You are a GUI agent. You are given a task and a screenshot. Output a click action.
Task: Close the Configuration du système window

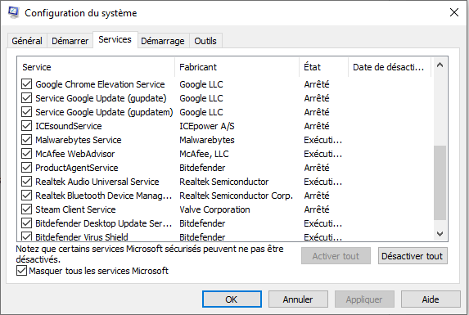(454, 12)
